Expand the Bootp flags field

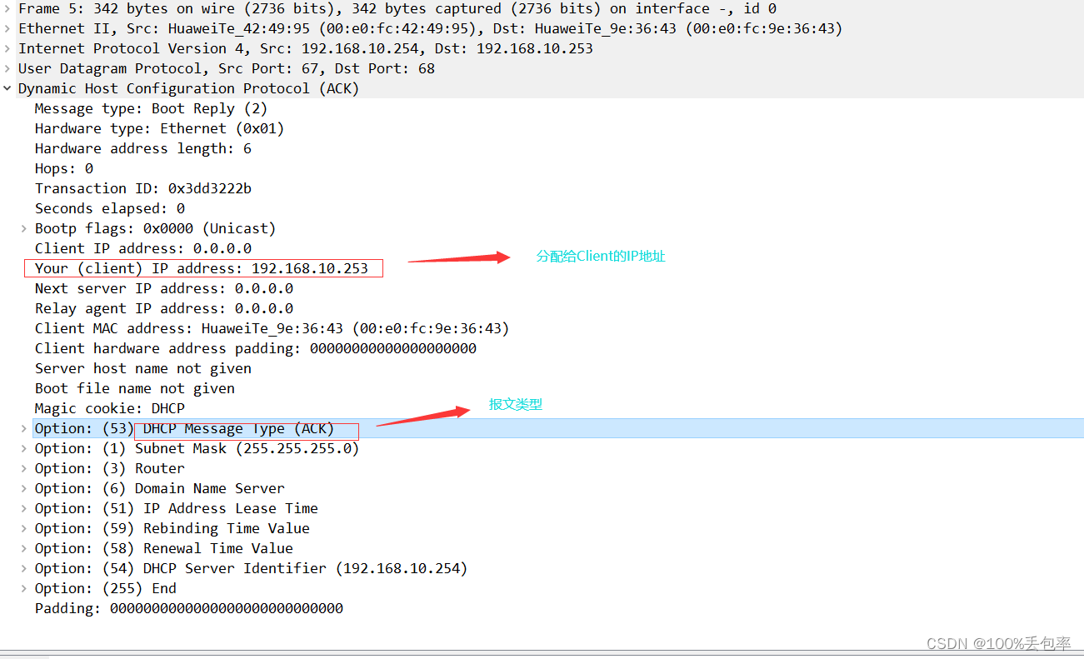(x=24, y=229)
